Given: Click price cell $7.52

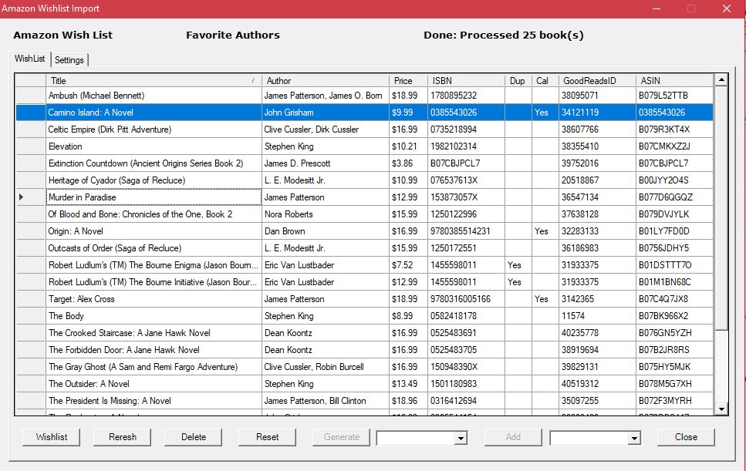Looking at the screenshot, I should [x=408, y=264].
